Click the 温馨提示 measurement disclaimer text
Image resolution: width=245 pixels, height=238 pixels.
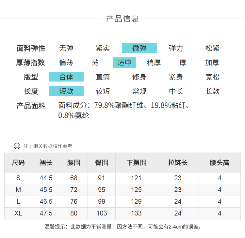tap(123, 227)
